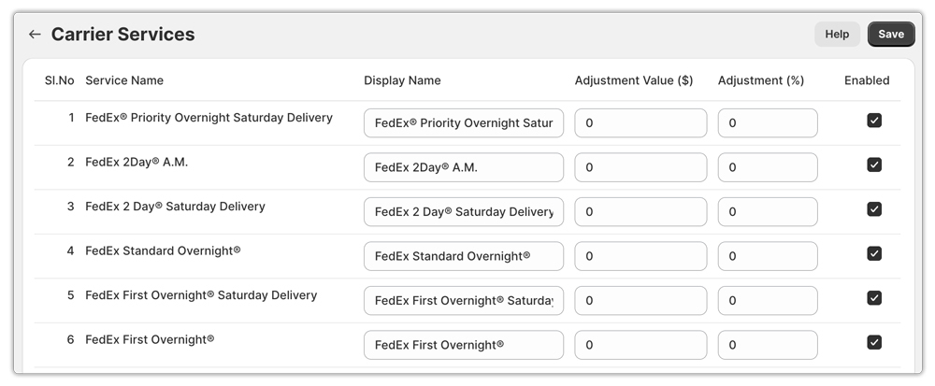
Task: Click the 'Enabled' column header
Action: pyautogui.click(x=867, y=80)
